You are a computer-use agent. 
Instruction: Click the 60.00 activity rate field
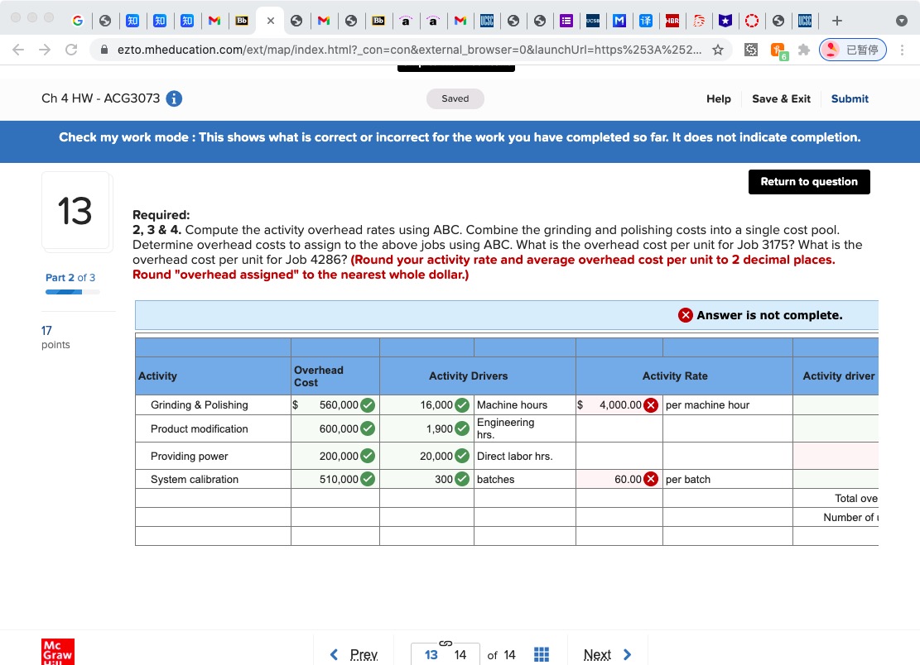coord(618,479)
